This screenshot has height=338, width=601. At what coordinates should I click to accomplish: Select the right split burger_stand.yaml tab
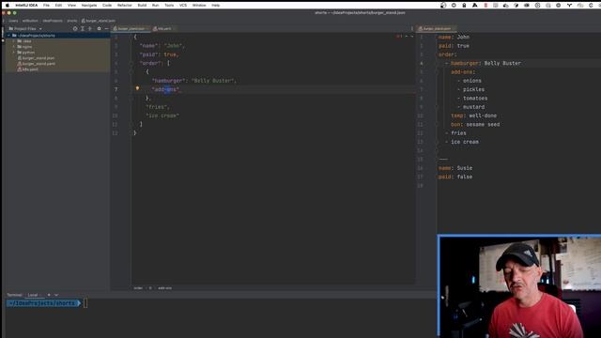pyautogui.click(x=437, y=29)
